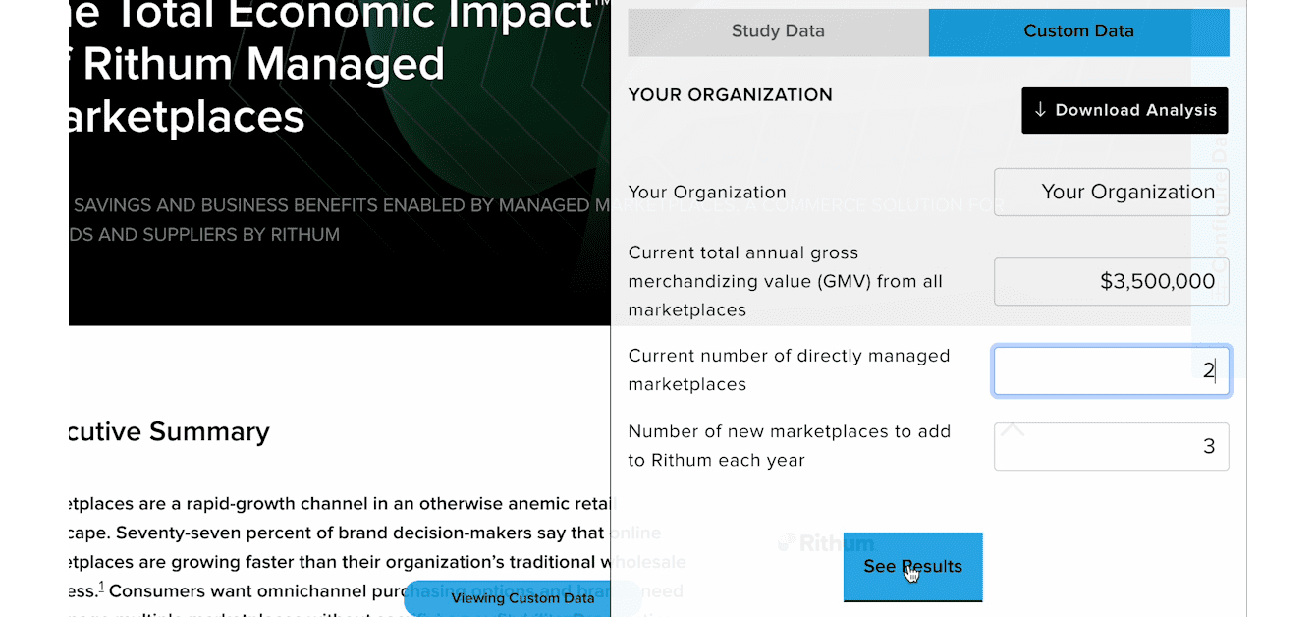Switch to the Study Data tab

777,30
